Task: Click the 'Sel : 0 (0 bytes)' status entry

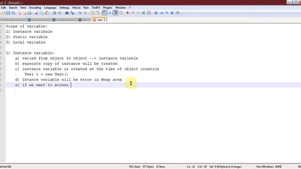Action: click(x=226, y=167)
